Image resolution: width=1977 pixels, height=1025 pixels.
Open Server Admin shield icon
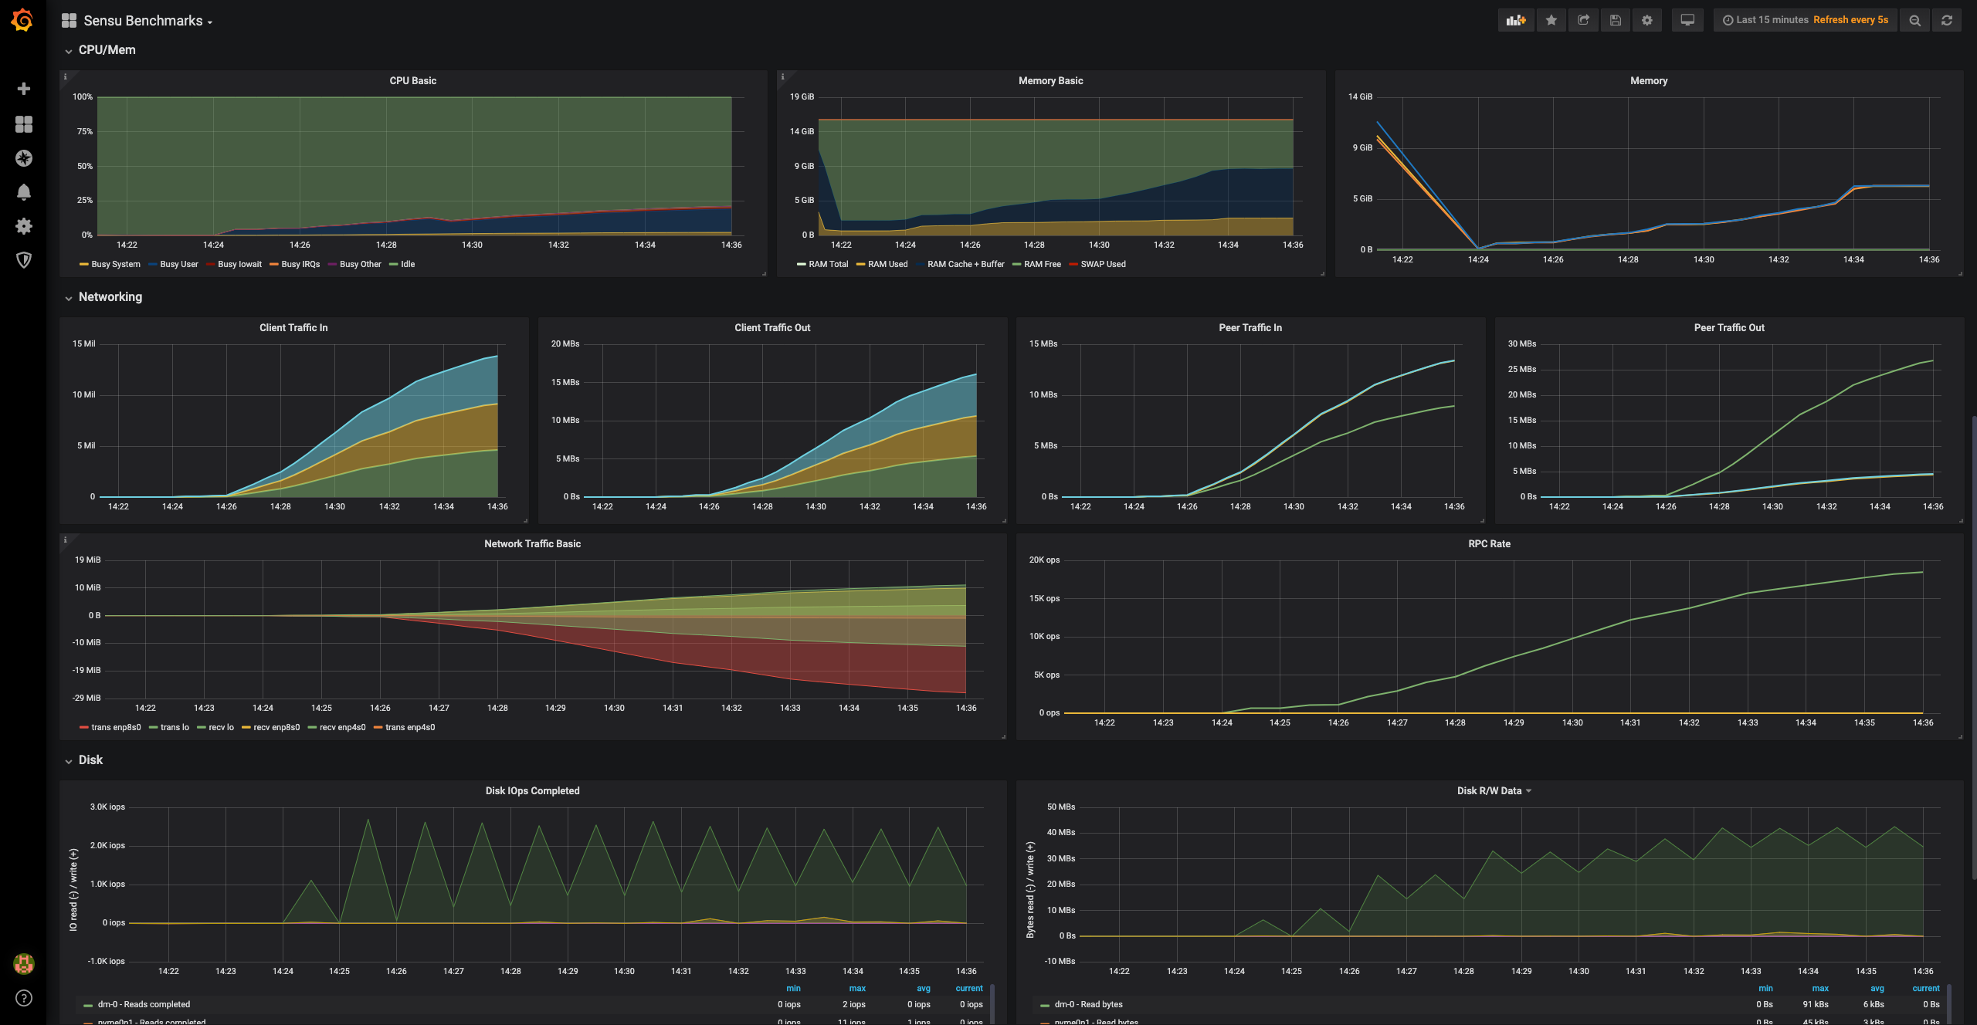24,260
